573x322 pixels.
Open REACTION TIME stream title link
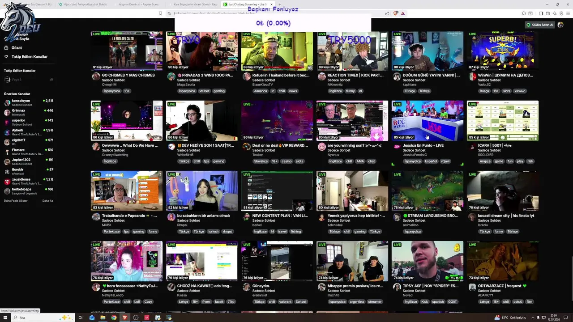click(x=355, y=75)
